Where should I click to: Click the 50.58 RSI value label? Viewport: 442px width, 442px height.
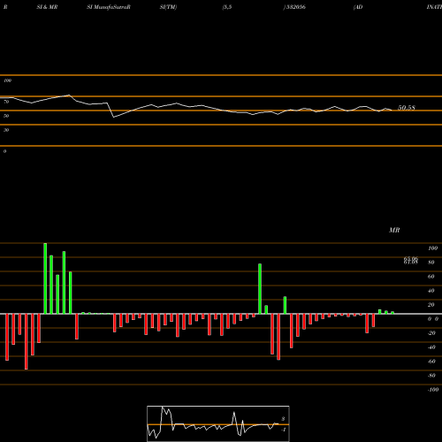coord(407,108)
